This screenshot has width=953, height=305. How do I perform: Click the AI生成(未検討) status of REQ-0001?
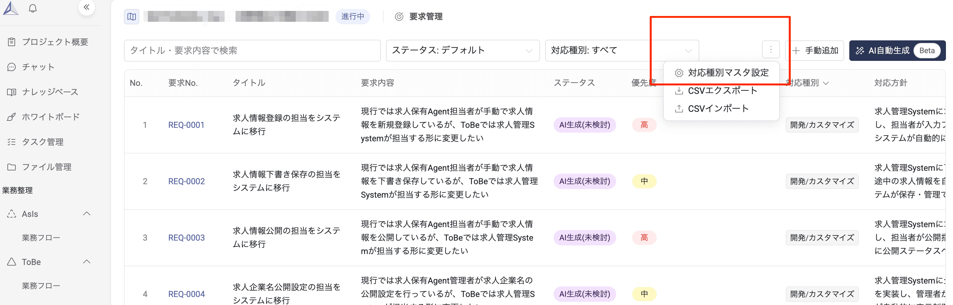[x=584, y=125]
